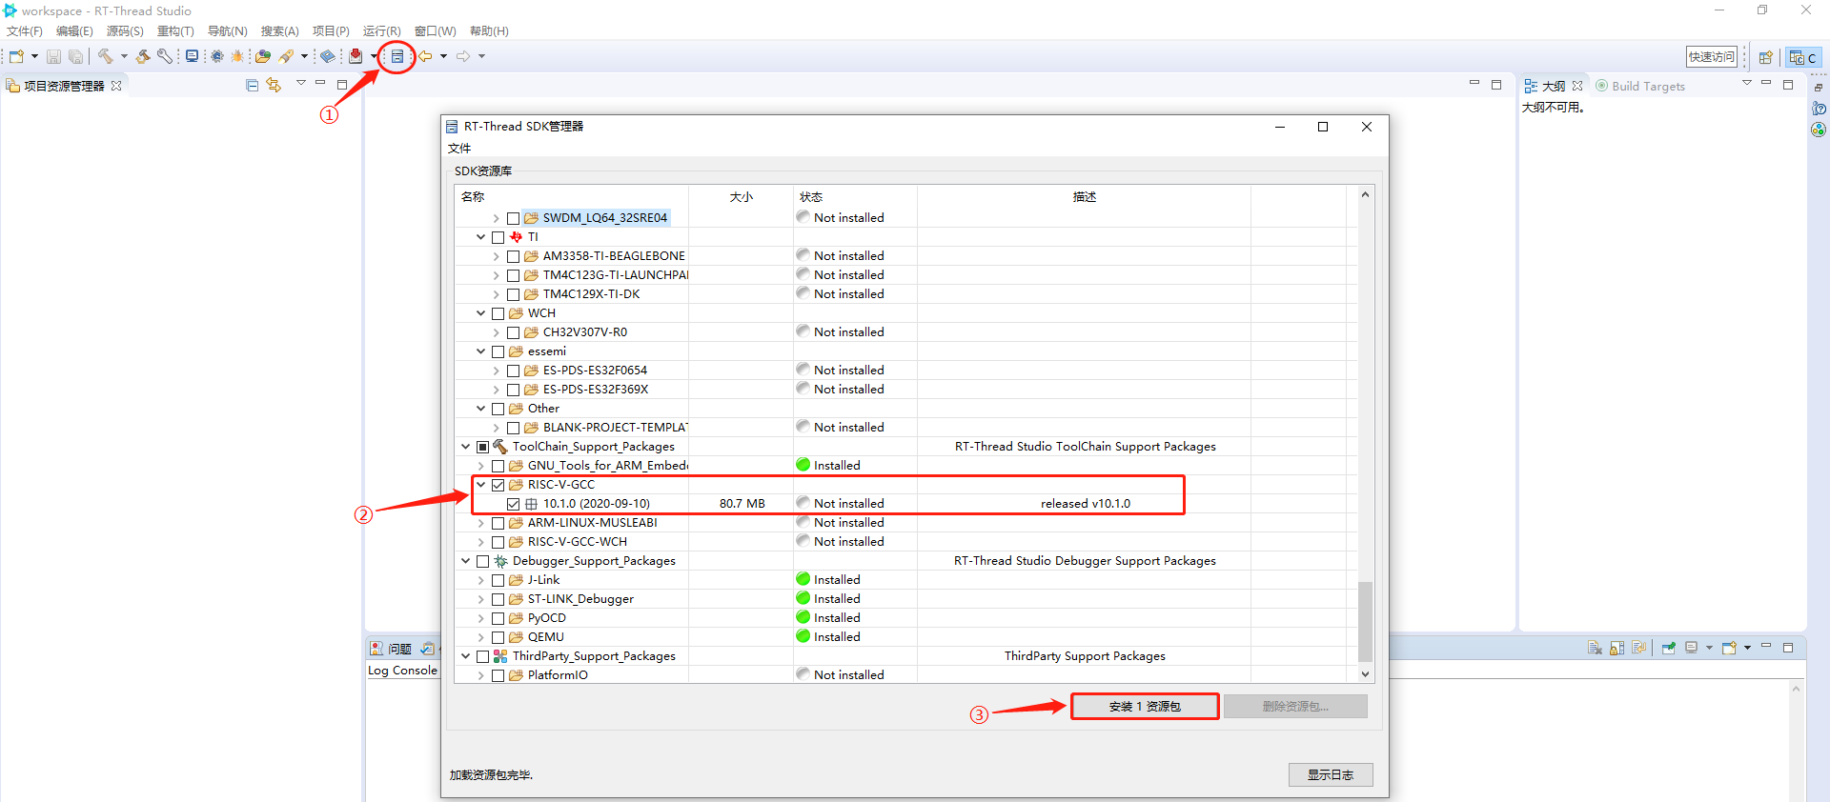Expand the ST-LINK_Debugger node

[x=481, y=599]
